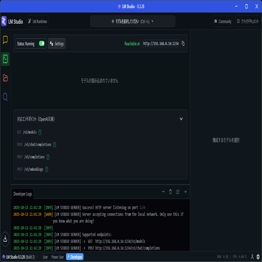
Task: Open help for the /v1/embeddings endpoint
Action: click(x=46, y=169)
